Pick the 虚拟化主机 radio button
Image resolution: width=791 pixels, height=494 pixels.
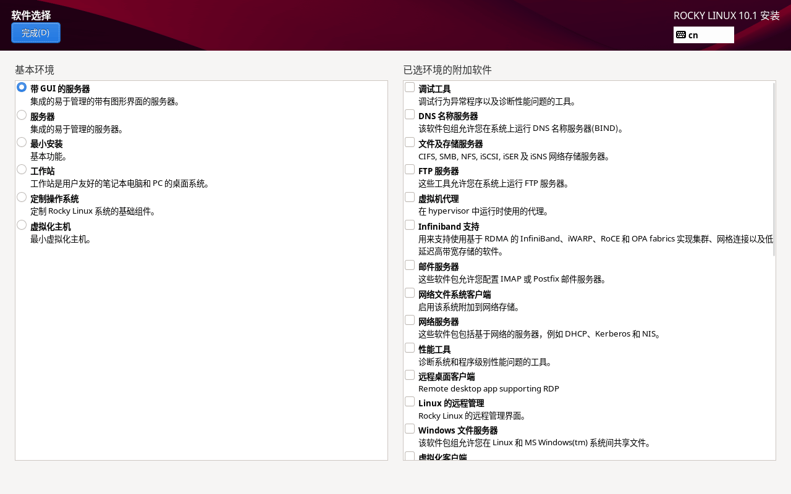point(22,225)
